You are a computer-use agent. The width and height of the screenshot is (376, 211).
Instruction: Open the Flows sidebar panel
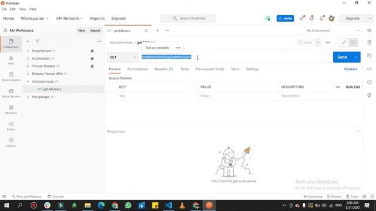[11, 126]
